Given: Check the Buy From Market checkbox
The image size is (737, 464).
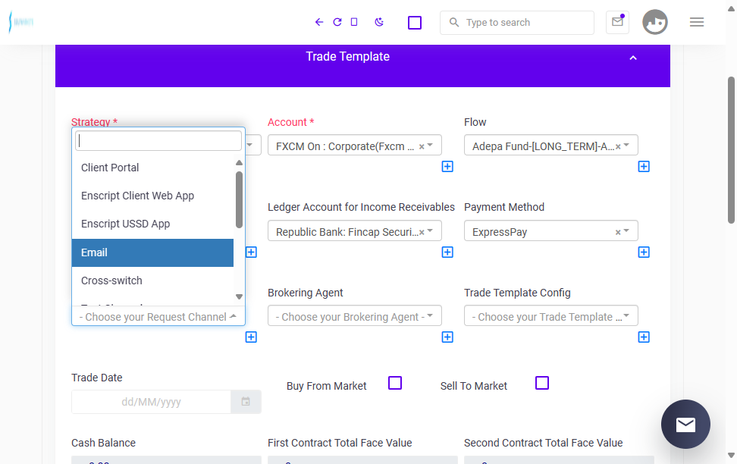Looking at the screenshot, I should [395, 383].
